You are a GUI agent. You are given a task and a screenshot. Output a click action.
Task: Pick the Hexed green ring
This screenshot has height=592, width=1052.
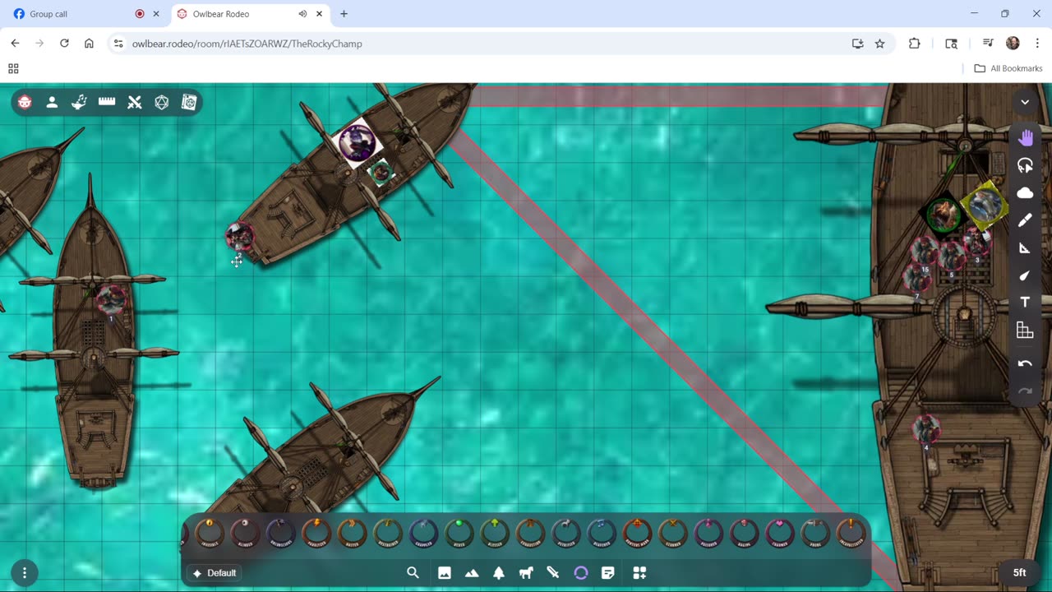pyautogui.click(x=459, y=534)
